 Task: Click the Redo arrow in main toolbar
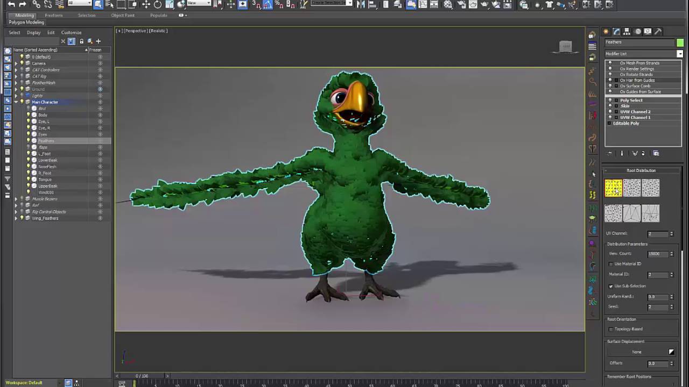(22, 4)
